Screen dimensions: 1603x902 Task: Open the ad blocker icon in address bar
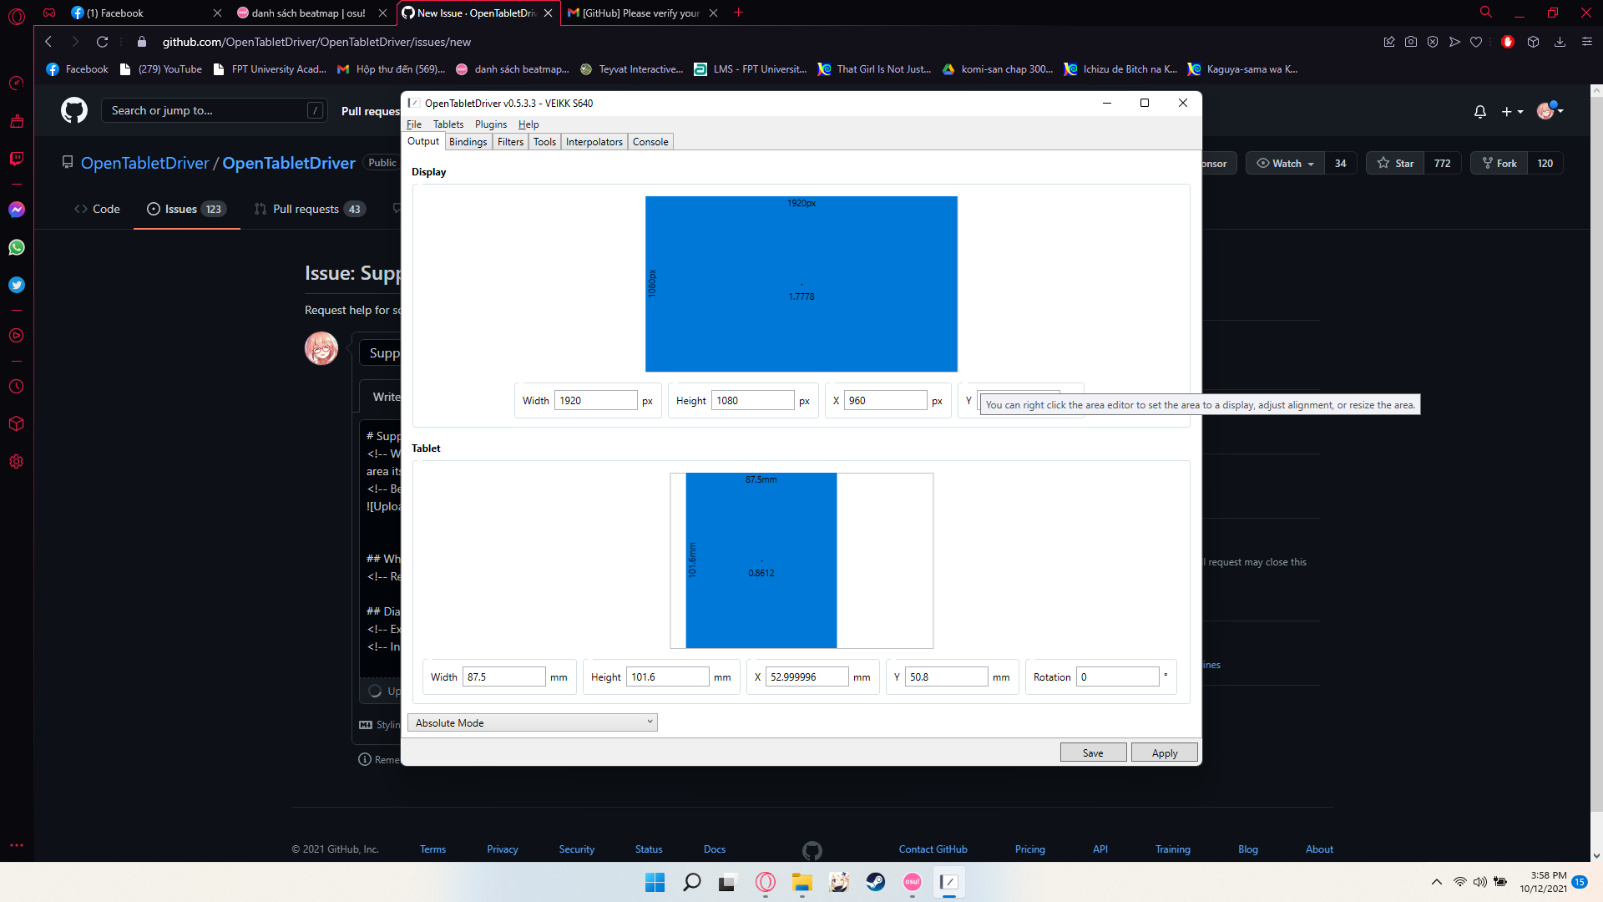pos(1508,41)
